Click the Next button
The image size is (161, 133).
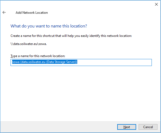127,127
